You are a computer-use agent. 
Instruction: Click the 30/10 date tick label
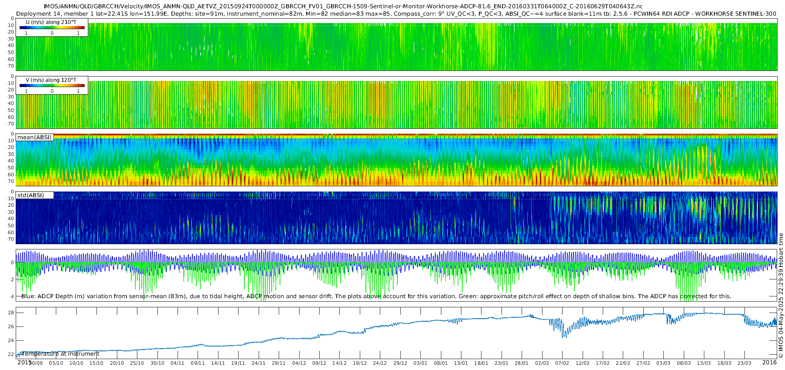[x=157, y=363]
